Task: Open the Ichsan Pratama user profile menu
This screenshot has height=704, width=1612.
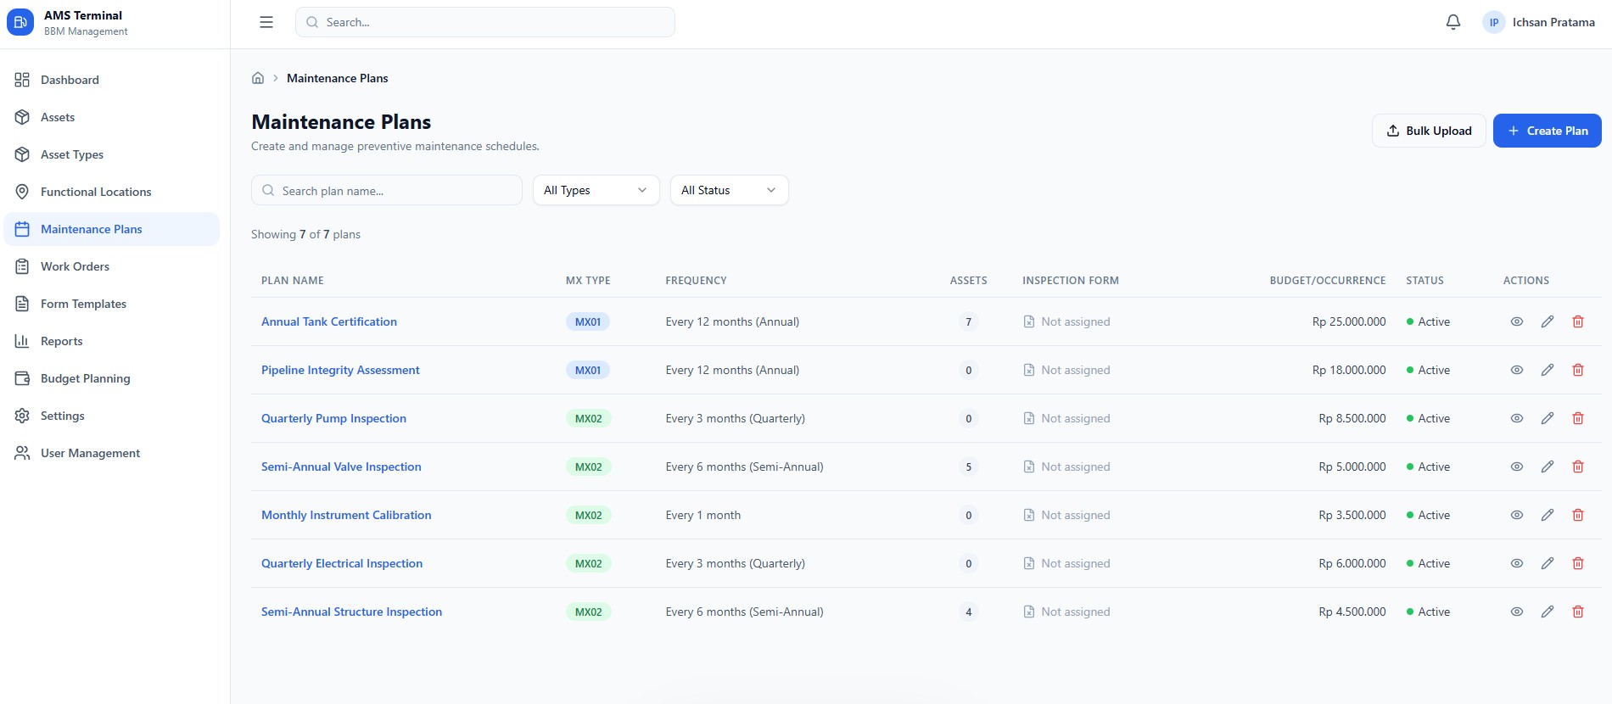Action: pos(1539,22)
